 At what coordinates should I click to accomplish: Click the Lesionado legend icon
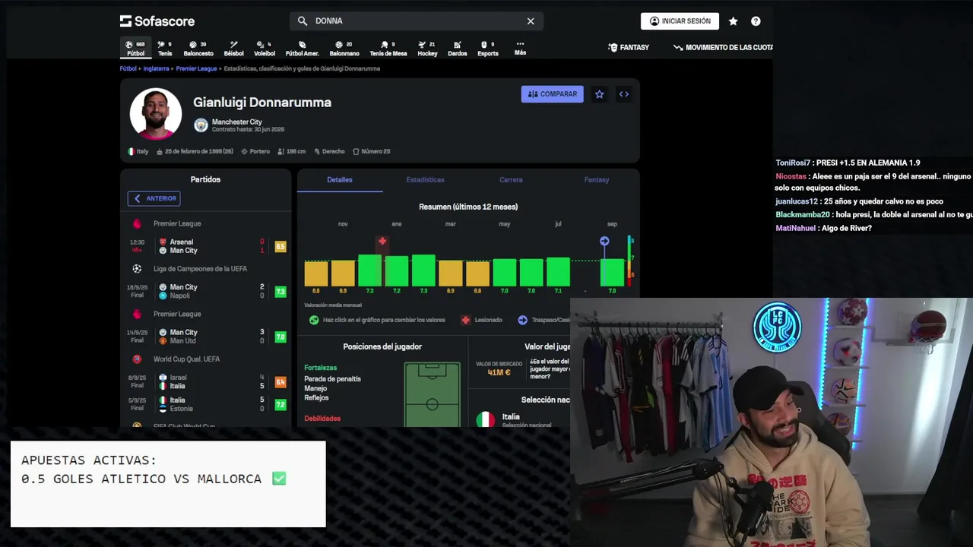465,320
